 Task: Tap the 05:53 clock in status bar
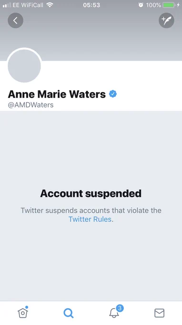click(x=91, y=5)
